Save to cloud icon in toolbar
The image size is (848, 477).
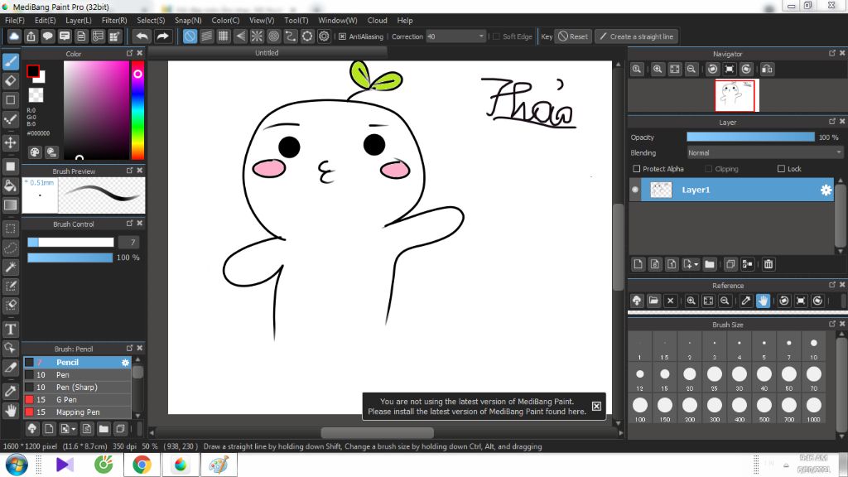click(14, 36)
